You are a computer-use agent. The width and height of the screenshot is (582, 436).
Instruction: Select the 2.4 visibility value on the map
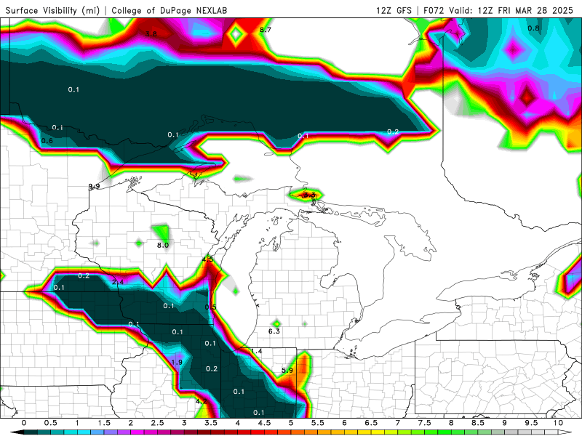118,282
